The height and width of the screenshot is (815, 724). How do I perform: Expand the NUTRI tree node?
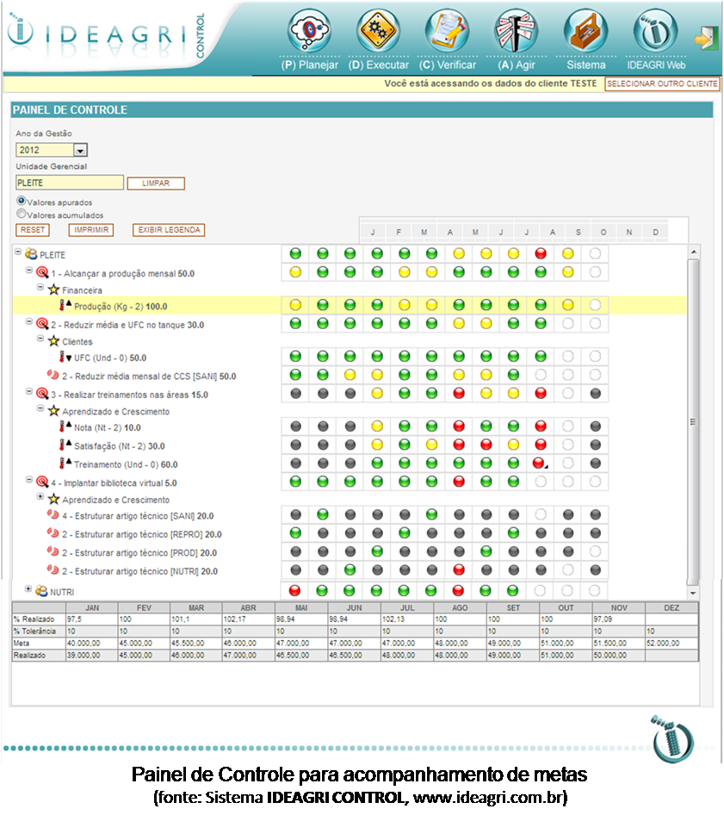[x=28, y=589]
